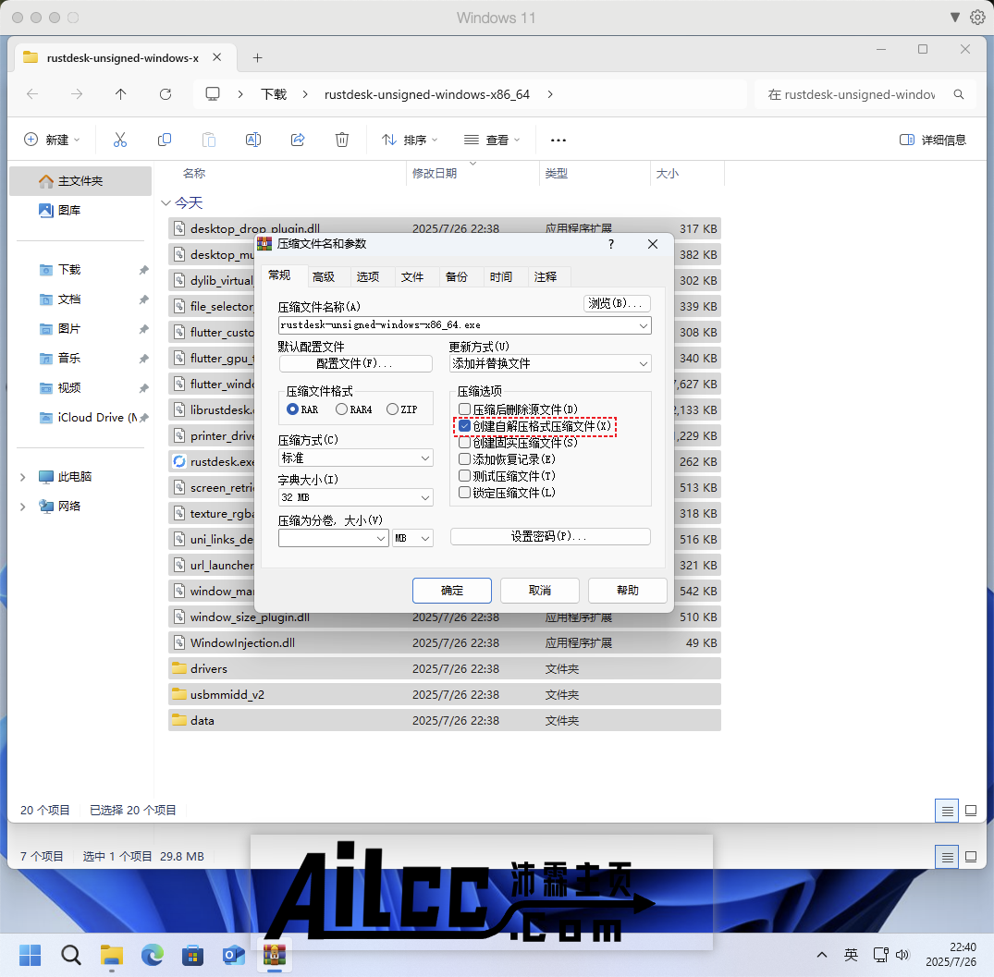994x977 pixels.
Task: Switch to the 选项 tab
Action: coord(368,277)
